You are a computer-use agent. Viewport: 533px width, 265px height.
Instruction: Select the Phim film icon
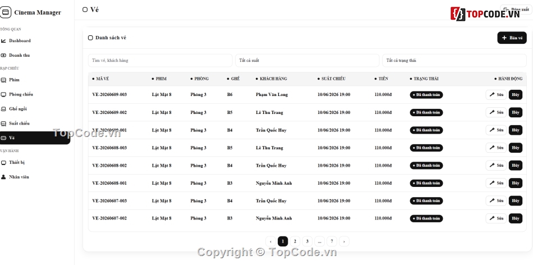point(3,80)
